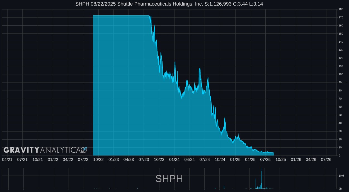Click the 150 price level label

click(x=341, y=34)
